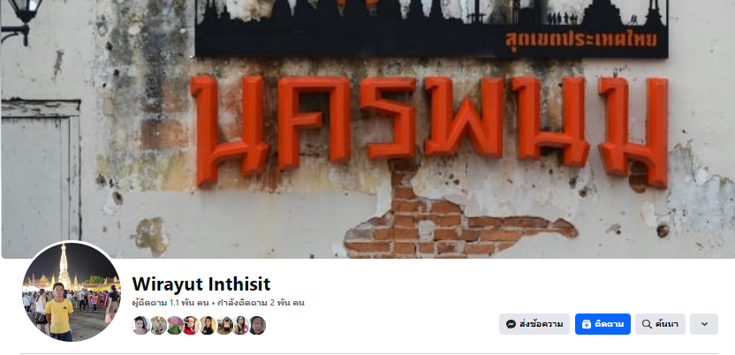
Task: Open follower avatar of person in sunglasses outdoors
Action: coord(224,325)
